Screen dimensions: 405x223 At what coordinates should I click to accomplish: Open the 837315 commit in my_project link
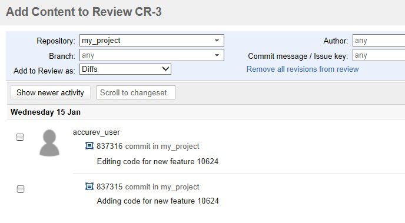(x=148, y=187)
